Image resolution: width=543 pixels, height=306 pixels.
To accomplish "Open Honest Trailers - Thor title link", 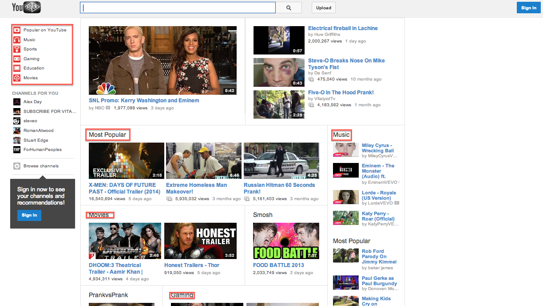I will coord(192,265).
